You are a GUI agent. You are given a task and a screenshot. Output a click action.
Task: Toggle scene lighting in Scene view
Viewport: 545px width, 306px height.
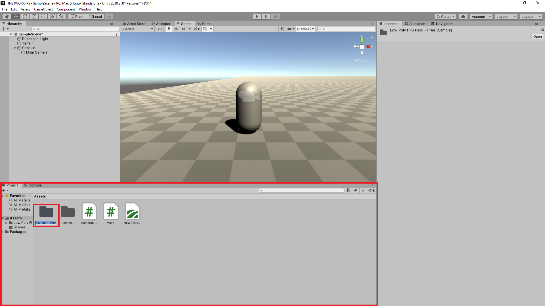[169, 29]
